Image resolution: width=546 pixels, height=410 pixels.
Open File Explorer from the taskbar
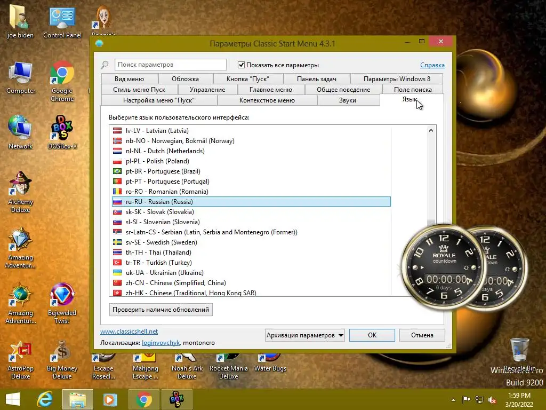coord(78,399)
